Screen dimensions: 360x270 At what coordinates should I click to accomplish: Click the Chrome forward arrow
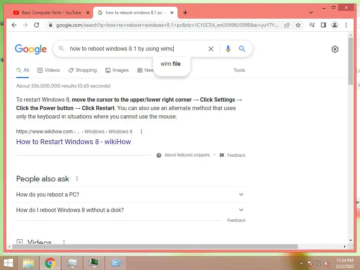click(x=25, y=25)
